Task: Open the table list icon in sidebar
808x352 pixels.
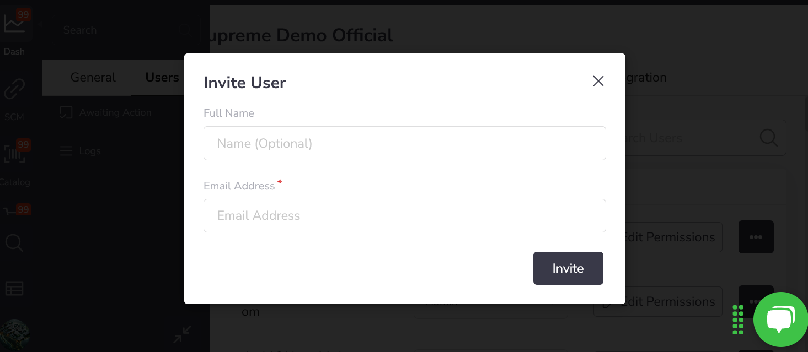Action: pos(14,289)
